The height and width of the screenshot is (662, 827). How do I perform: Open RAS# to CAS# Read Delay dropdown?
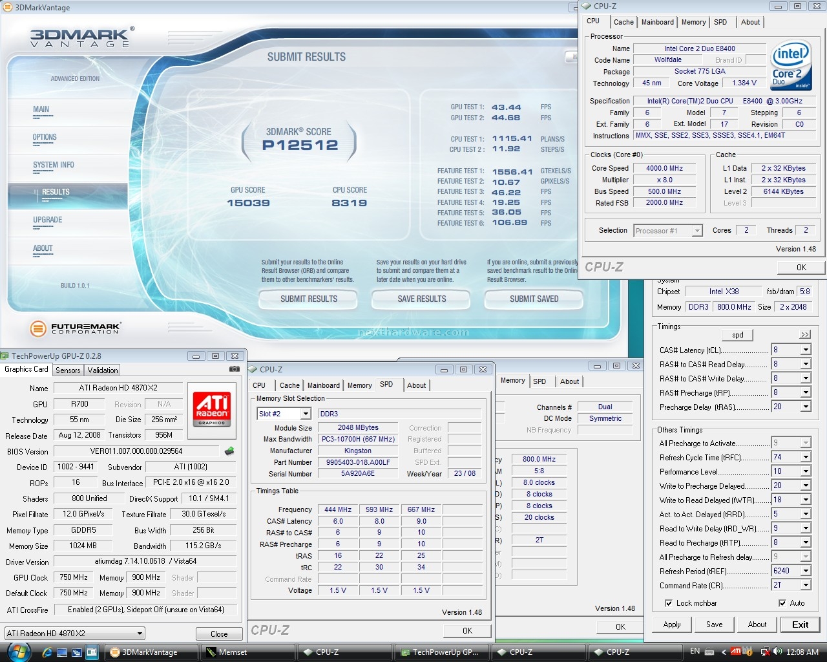click(x=806, y=364)
